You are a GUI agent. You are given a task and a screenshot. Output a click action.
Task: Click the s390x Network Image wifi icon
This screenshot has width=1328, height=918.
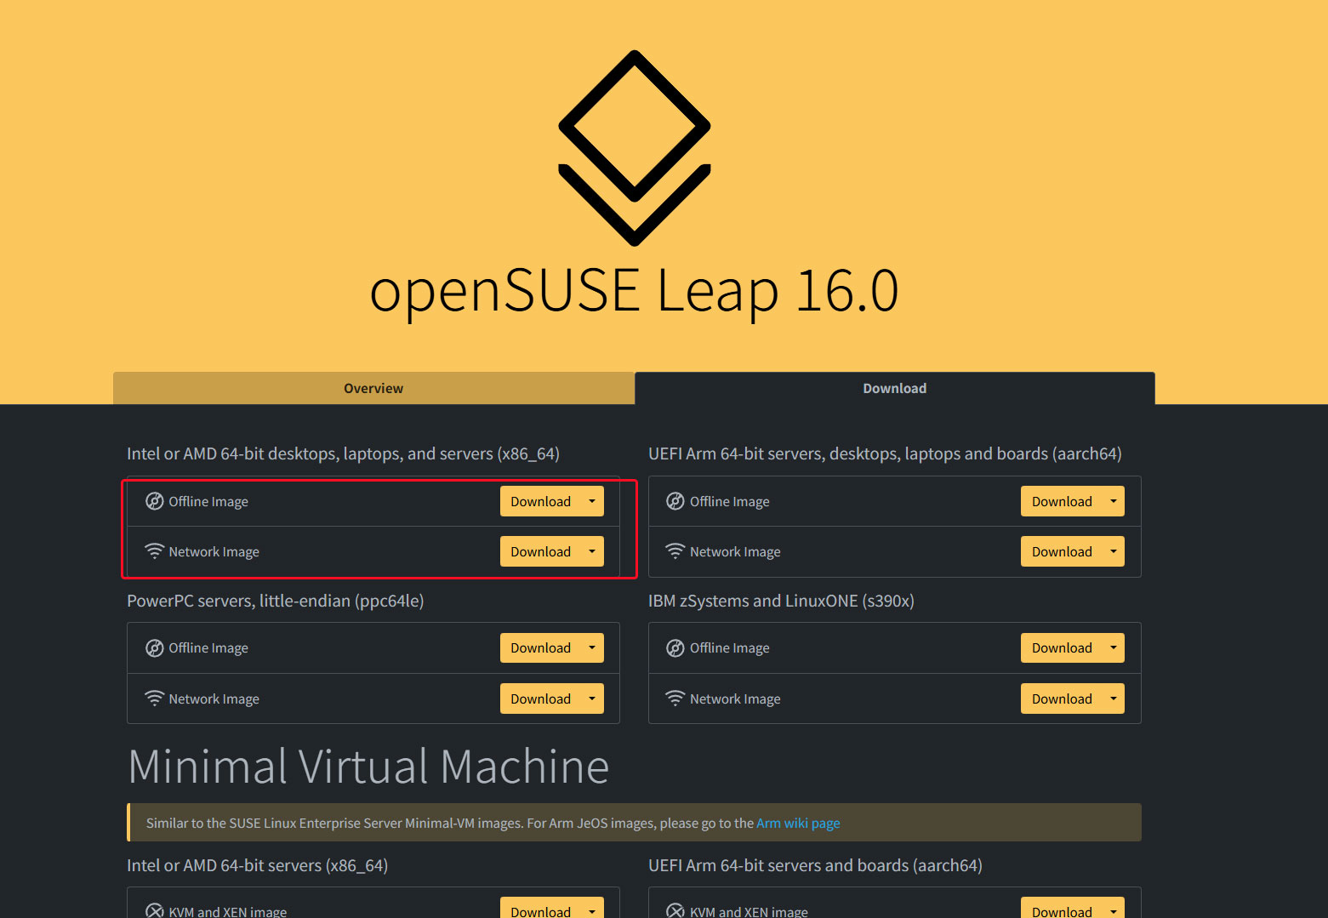(675, 698)
